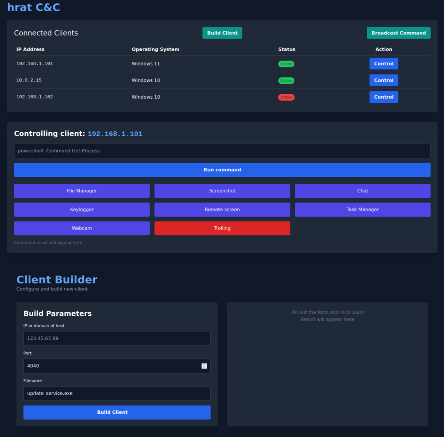
Task: Open the File Manager tool
Action: (82, 191)
